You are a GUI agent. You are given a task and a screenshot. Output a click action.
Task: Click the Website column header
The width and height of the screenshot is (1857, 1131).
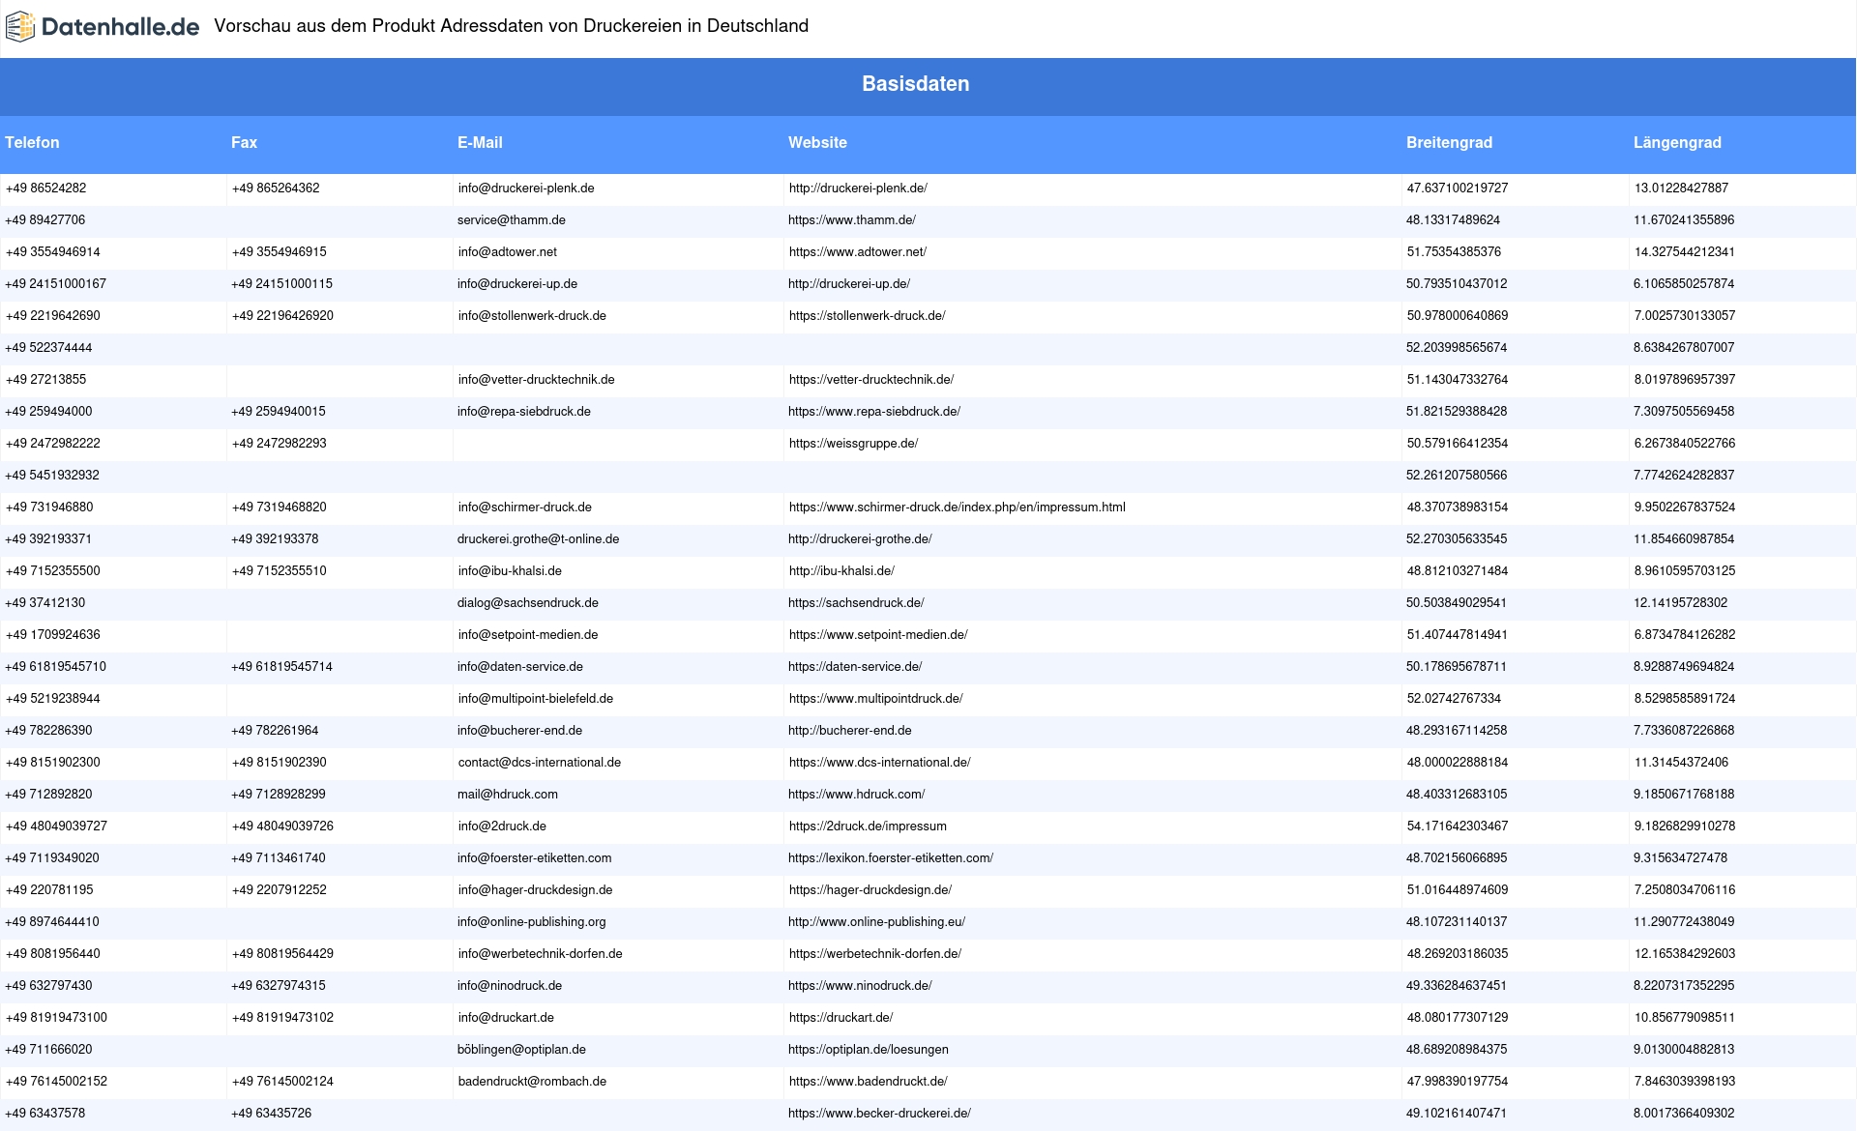point(817,143)
